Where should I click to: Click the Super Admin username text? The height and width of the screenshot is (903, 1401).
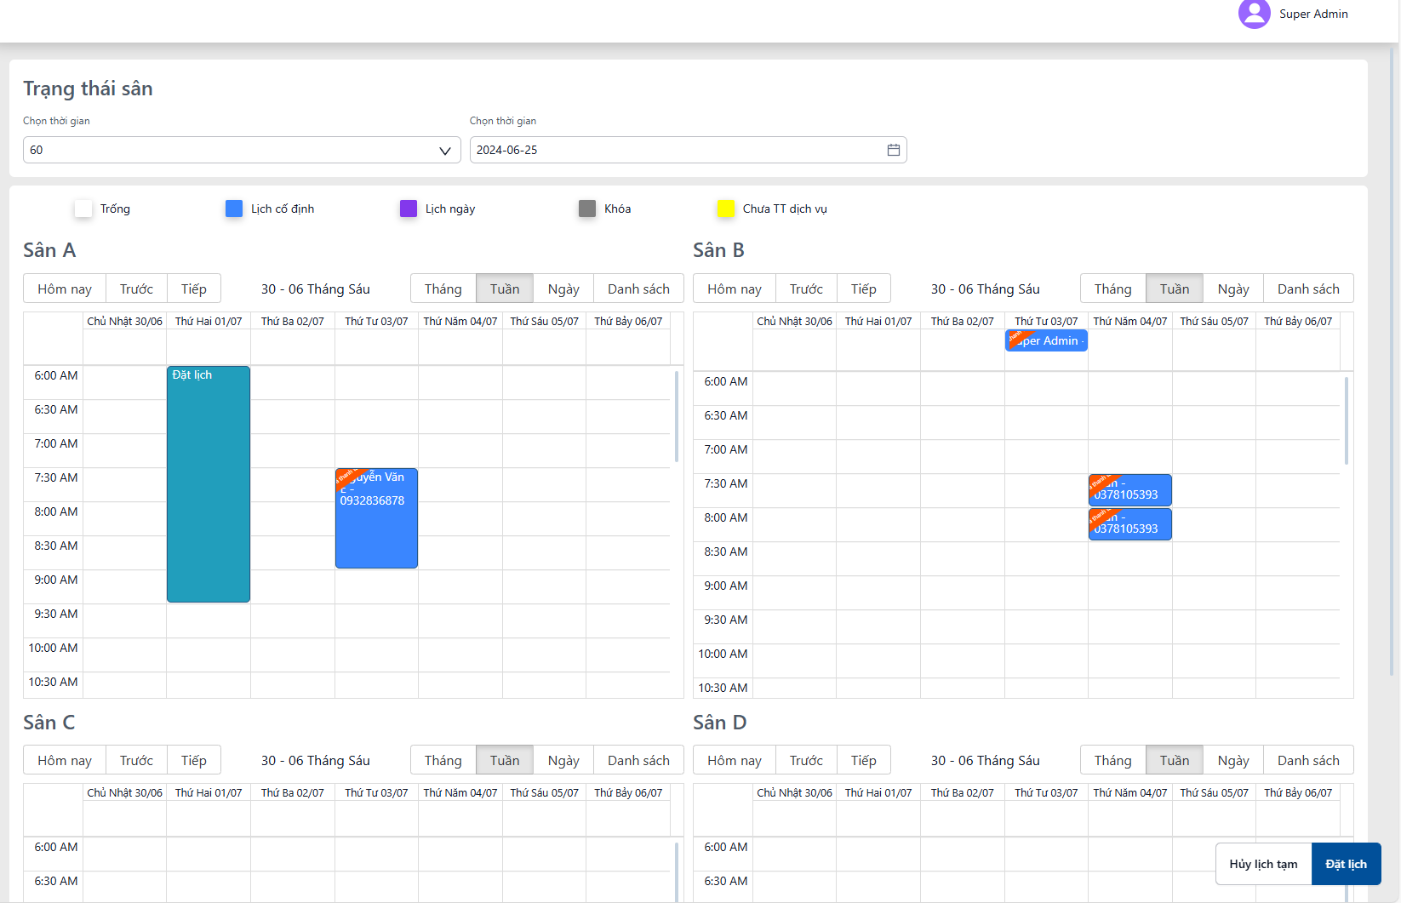pos(1313,14)
